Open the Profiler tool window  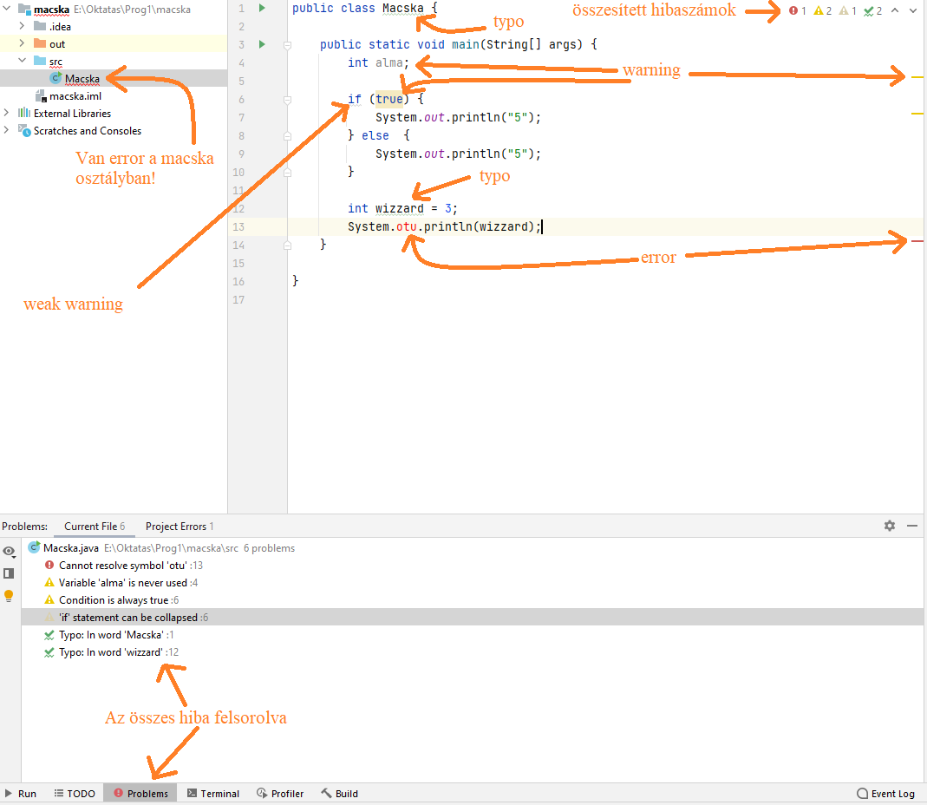pyautogui.click(x=280, y=793)
